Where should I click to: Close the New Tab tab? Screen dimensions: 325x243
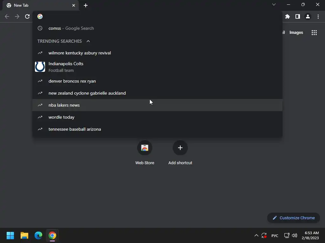[74, 5]
